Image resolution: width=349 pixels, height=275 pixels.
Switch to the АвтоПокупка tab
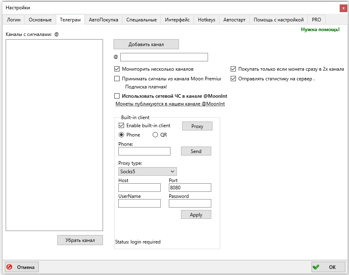click(103, 20)
